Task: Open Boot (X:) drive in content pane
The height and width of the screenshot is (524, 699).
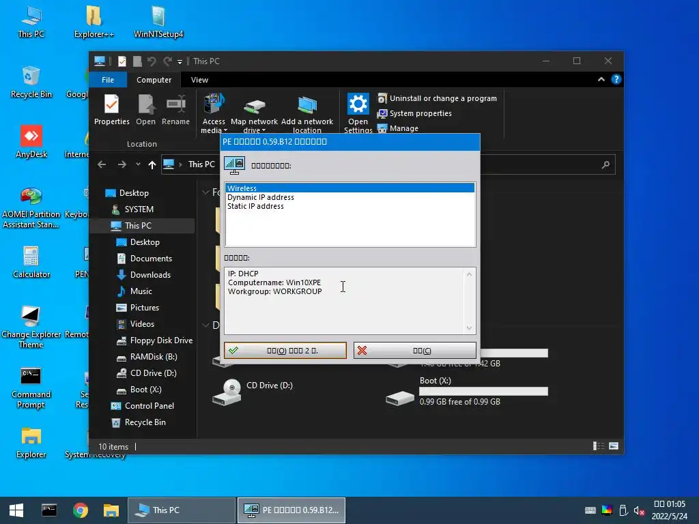Action: pyautogui.click(x=466, y=391)
